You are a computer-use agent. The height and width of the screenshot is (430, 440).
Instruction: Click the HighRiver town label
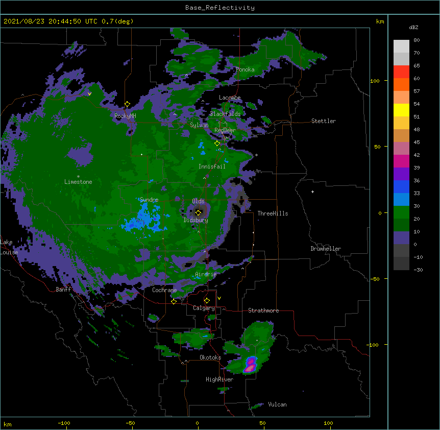tap(219, 379)
